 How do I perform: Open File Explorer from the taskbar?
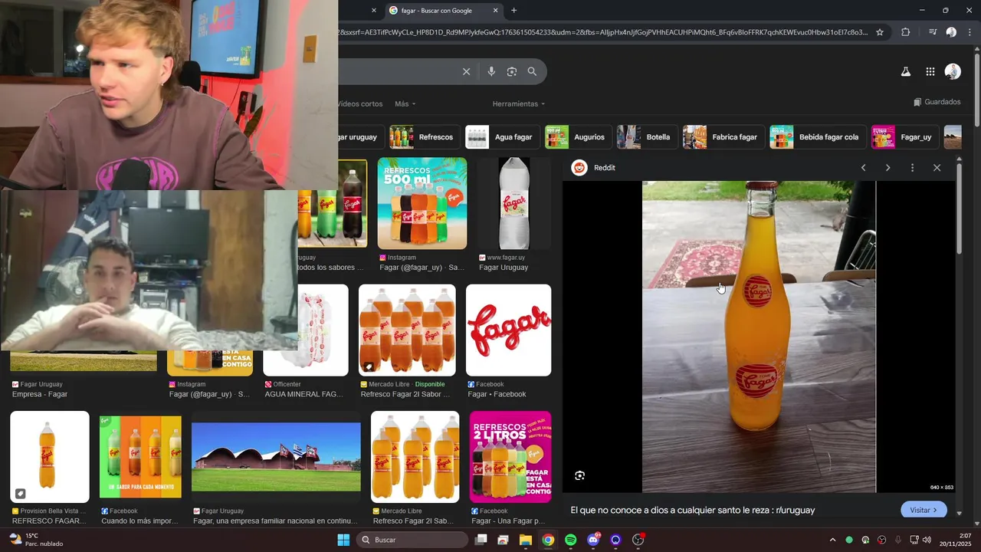[x=526, y=540]
